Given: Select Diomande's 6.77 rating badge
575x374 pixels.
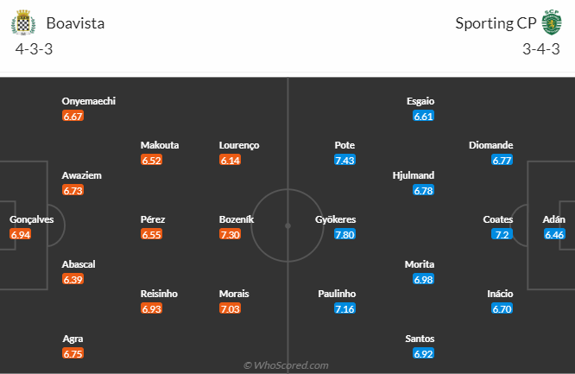Looking at the screenshot, I should [502, 160].
